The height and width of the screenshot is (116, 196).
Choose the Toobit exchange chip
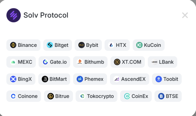(167, 79)
